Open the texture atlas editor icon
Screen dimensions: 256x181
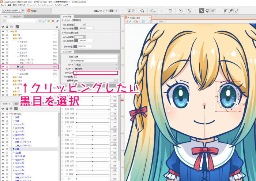(131, 11)
